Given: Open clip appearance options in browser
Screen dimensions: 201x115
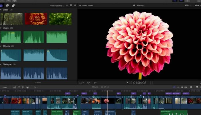Looking at the screenshot, I should click(71, 5).
